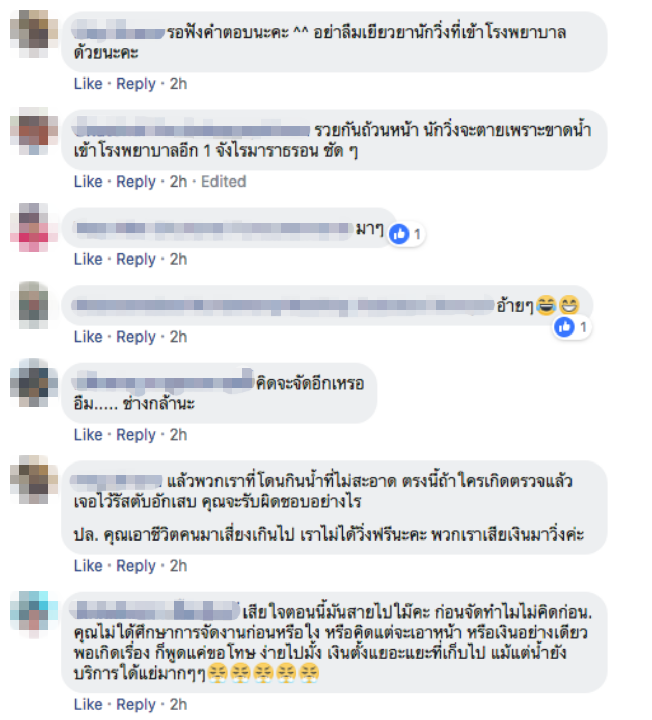Open the avatar beside the คิดจะจัดอีกเหรอ comment

point(34,383)
